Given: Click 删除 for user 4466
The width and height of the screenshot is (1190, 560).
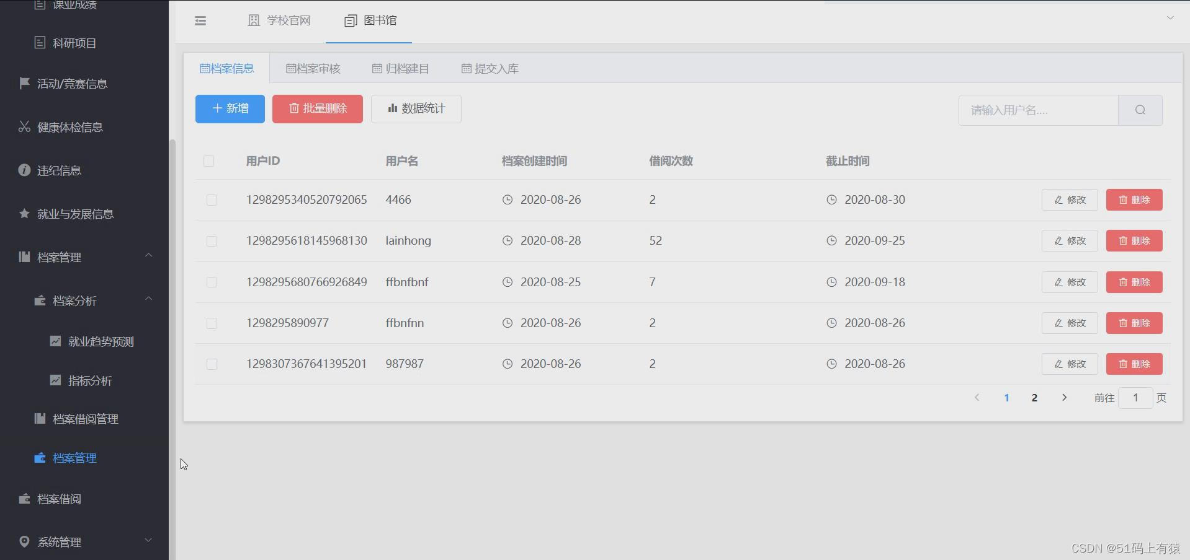Looking at the screenshot, I should click(x=1134, y=200).
